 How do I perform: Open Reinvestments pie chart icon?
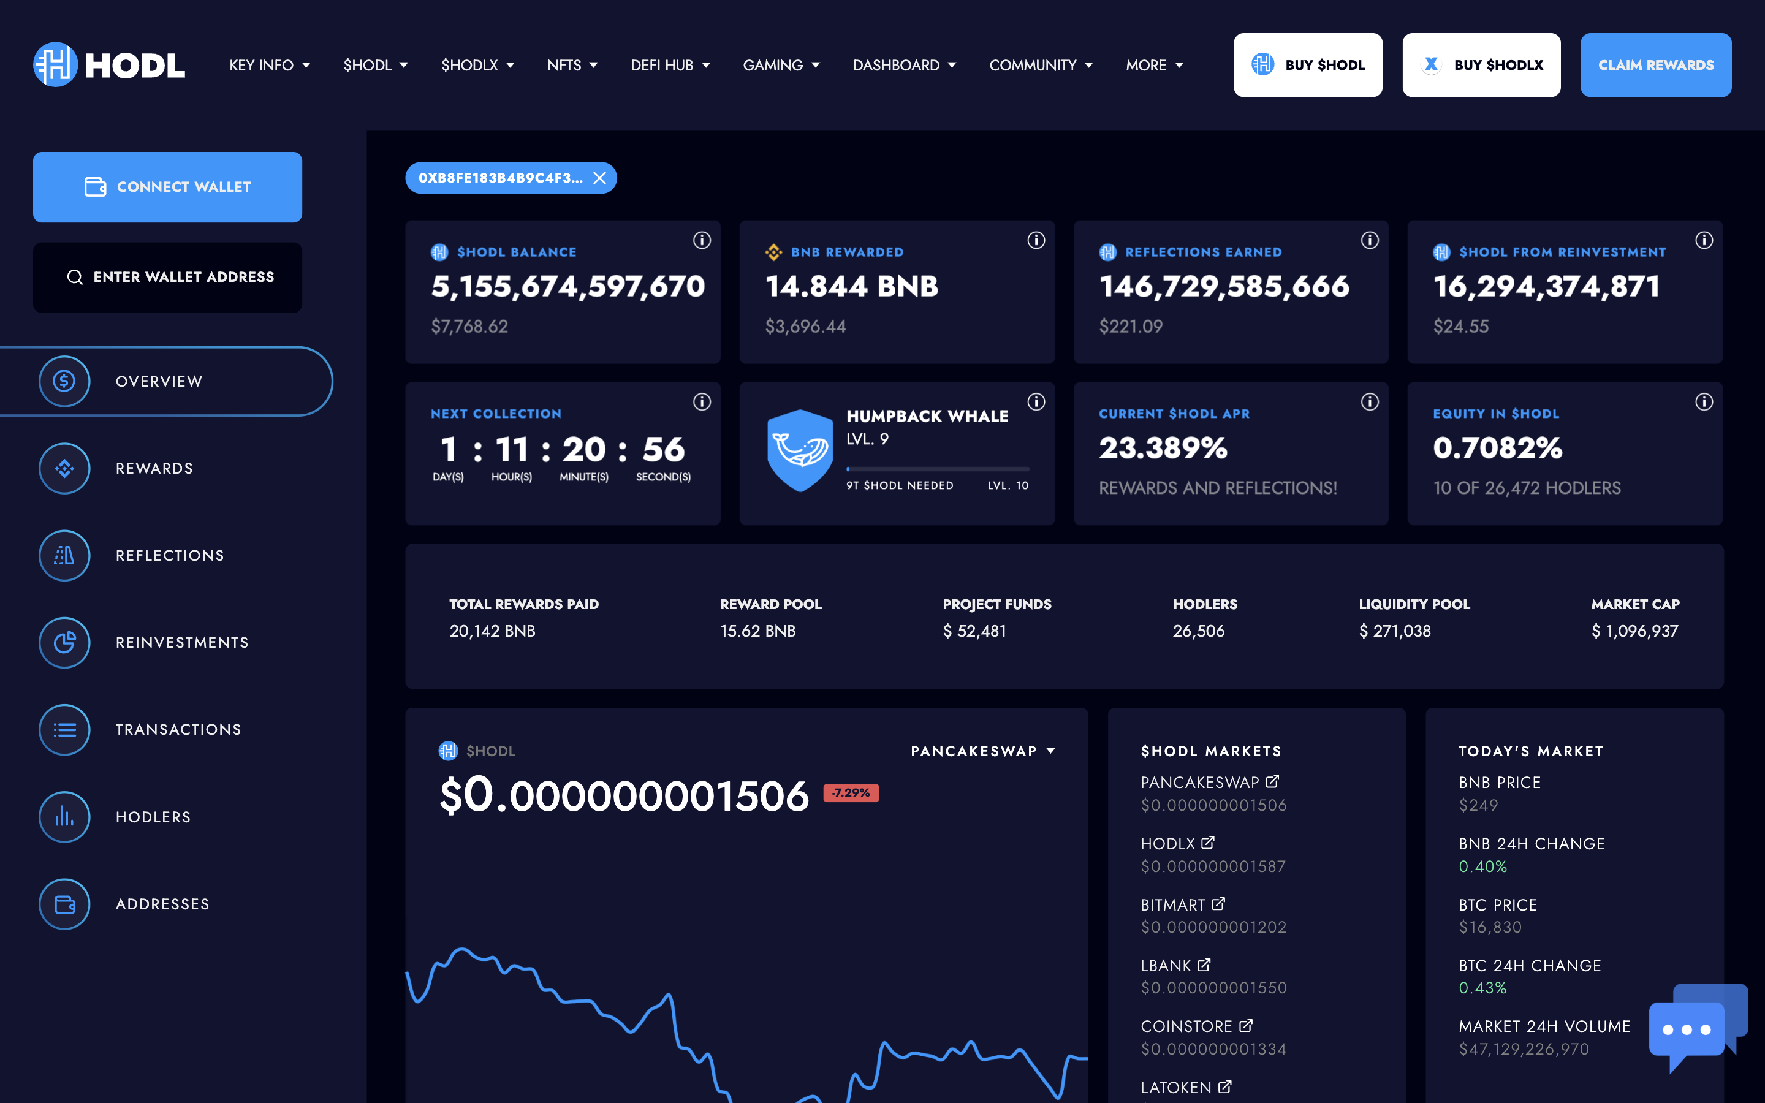[64, 642]
